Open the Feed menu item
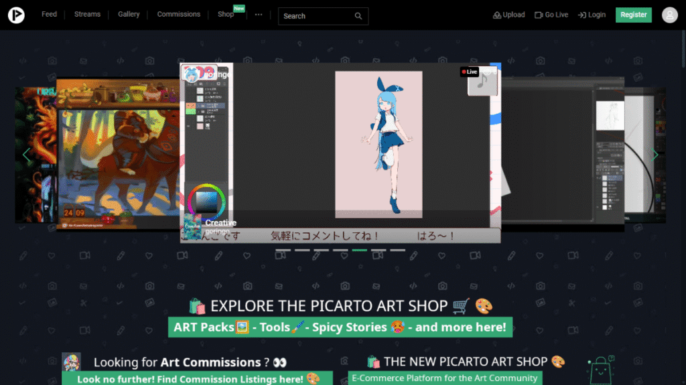Viewport: 686px width, 385px height. tap(49, 15)
